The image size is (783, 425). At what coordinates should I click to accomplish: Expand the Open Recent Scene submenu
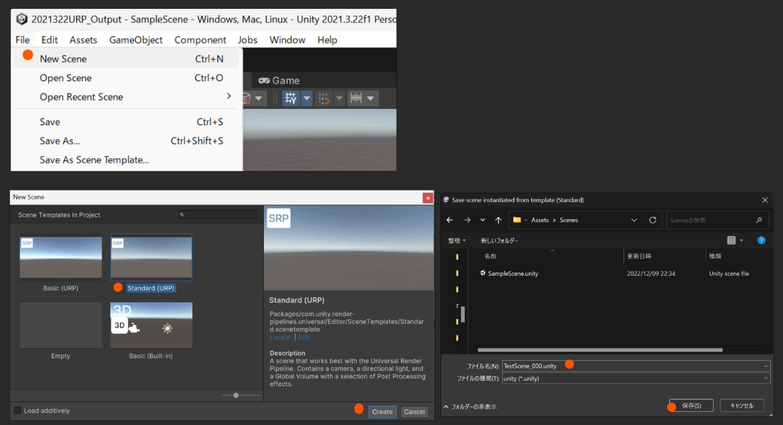(126, 97)
